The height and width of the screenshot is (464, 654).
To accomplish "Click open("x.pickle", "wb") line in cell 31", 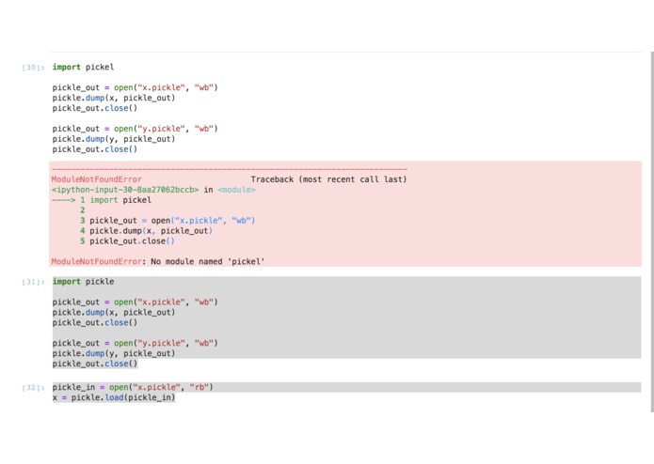I will point(136,302).
